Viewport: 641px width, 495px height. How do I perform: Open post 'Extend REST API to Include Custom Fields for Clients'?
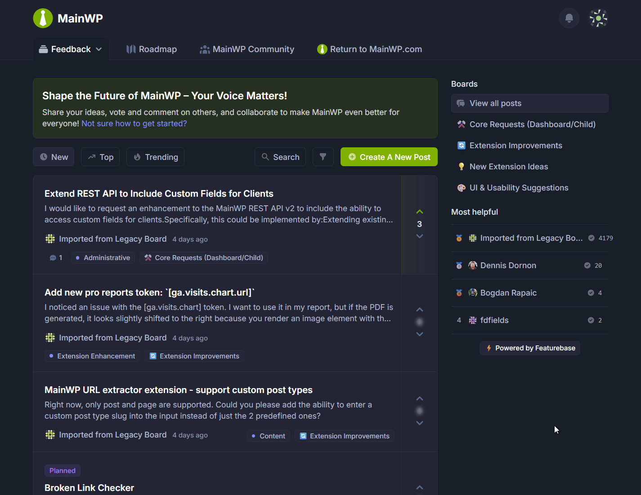tap(159, 194)
